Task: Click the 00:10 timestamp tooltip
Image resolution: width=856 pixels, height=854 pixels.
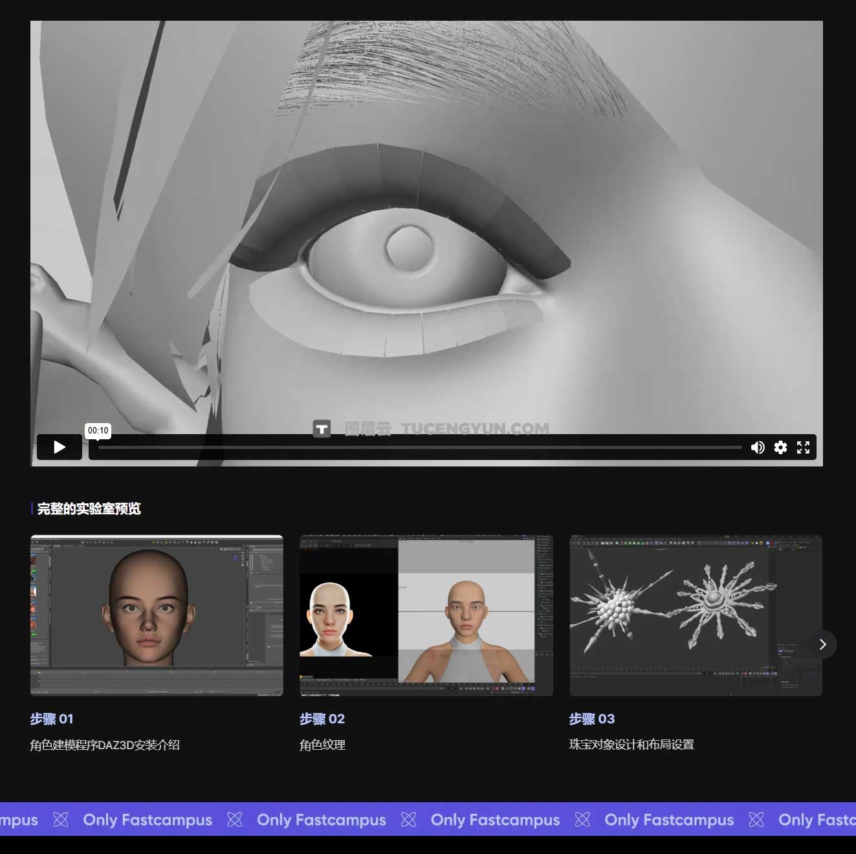Action: pyautogui.click(x=98, y=431)
